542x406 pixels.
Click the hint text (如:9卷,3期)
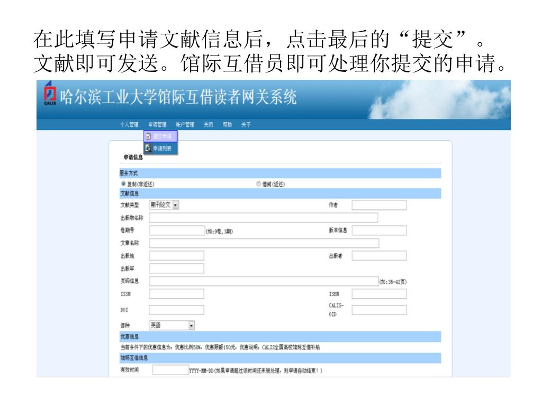(220, 232)
